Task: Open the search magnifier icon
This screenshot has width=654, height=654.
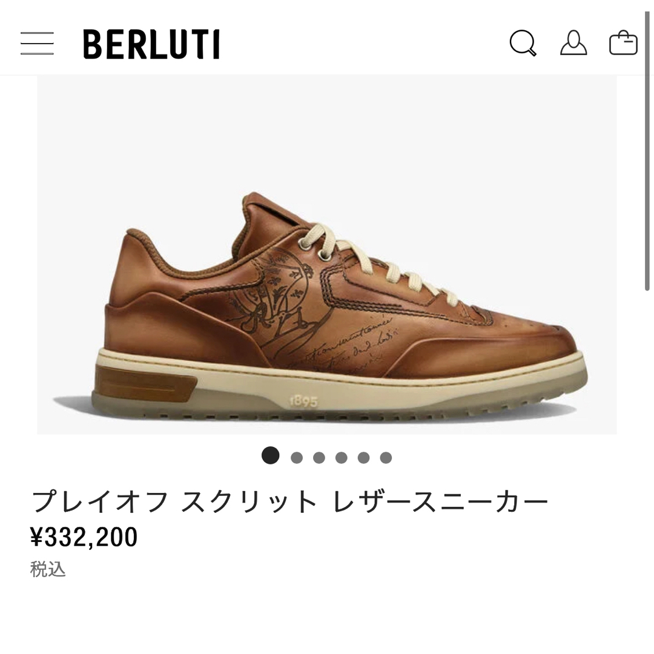Action: [x=523, y=43]
